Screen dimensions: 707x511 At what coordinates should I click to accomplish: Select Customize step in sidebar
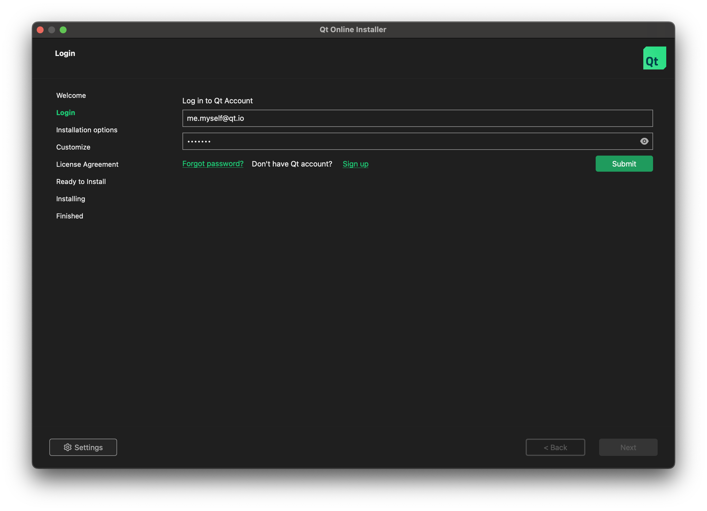pyautogui.click(x=73, y=147)
